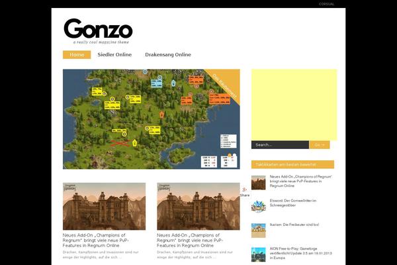This screenshot has height=265, width=397.
Task: Open the Siedler Online menu item
Action: [114, 55]
